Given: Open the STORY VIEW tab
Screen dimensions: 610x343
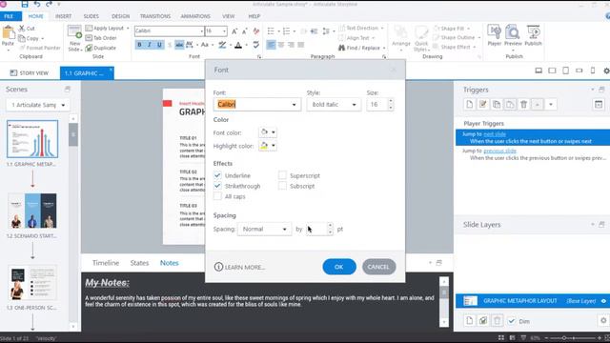Looking at the screenshot, I should coord(30,72).
